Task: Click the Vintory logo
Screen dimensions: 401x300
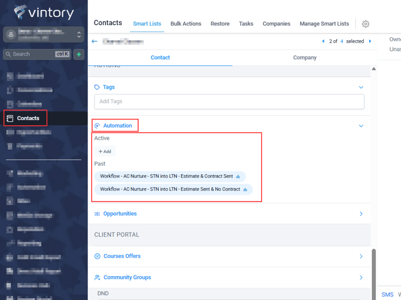Action: 44,12
